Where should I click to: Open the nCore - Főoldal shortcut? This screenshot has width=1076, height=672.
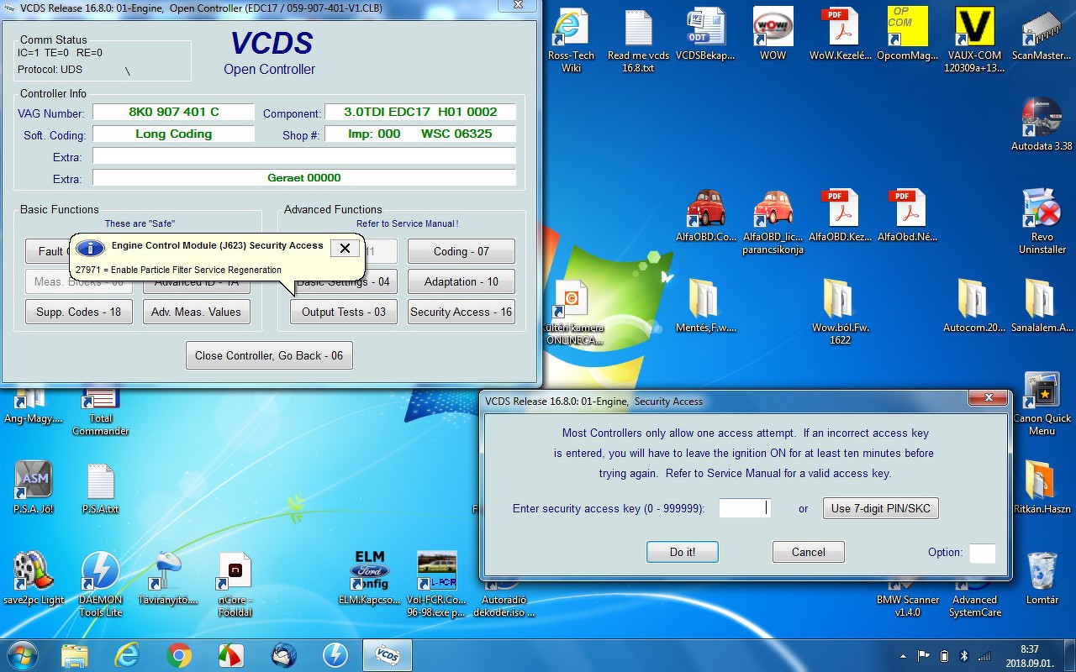(x=235, y=584)
